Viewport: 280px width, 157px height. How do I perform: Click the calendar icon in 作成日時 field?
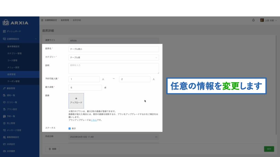click(156, 137)
